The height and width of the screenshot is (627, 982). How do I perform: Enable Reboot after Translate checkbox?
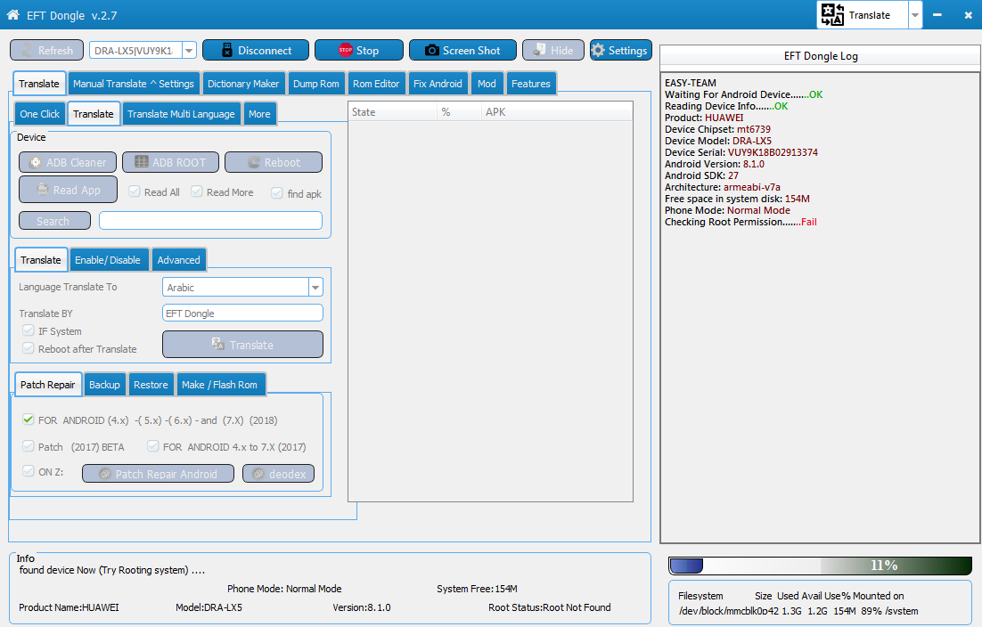tap(29, 348)
